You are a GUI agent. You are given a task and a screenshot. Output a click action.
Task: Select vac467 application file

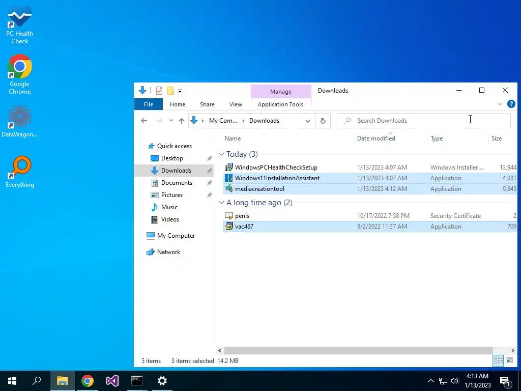[369, 227]
